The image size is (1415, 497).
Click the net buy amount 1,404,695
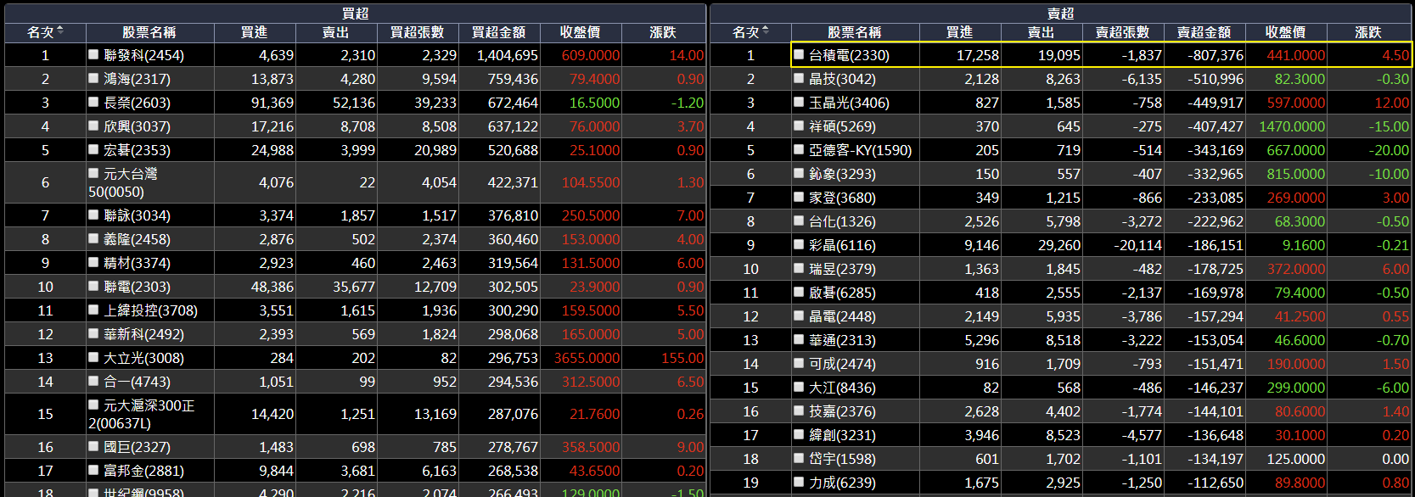(508, 55)
